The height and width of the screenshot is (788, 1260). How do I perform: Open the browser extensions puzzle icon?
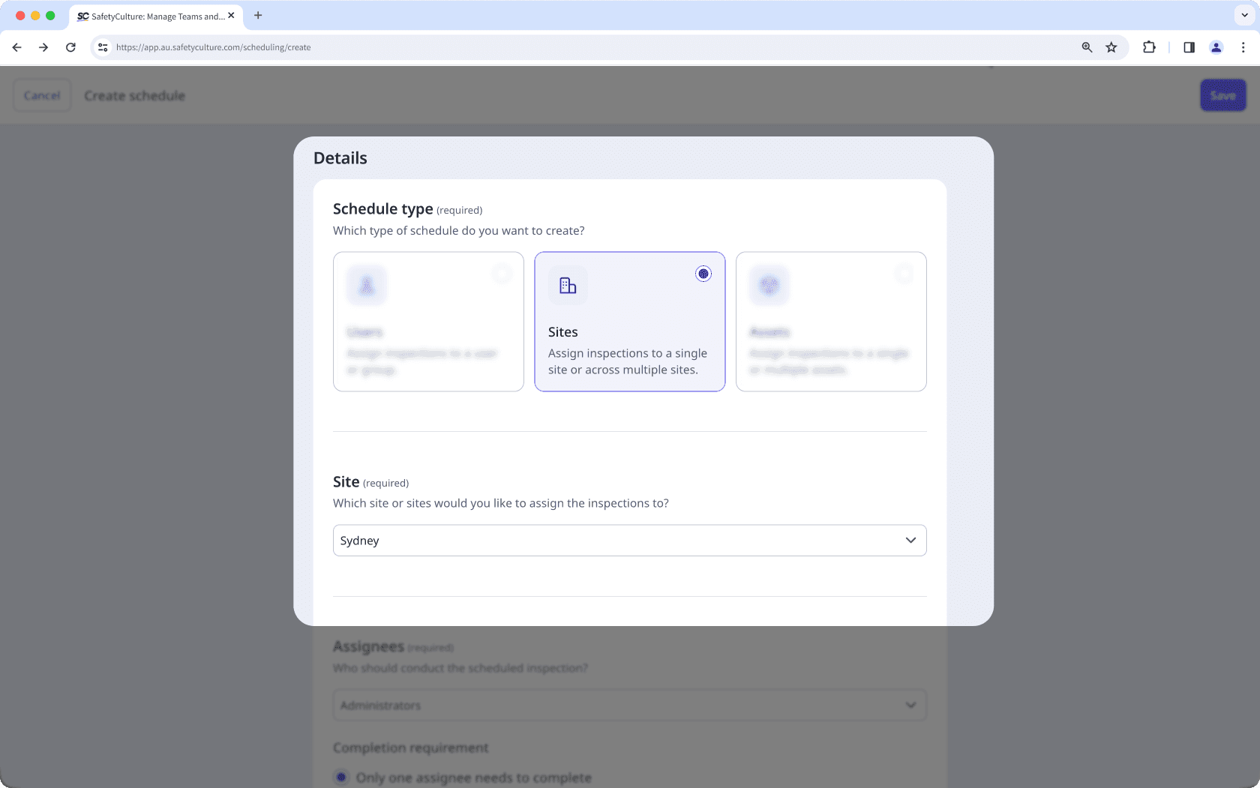[x=1148, y=46]
